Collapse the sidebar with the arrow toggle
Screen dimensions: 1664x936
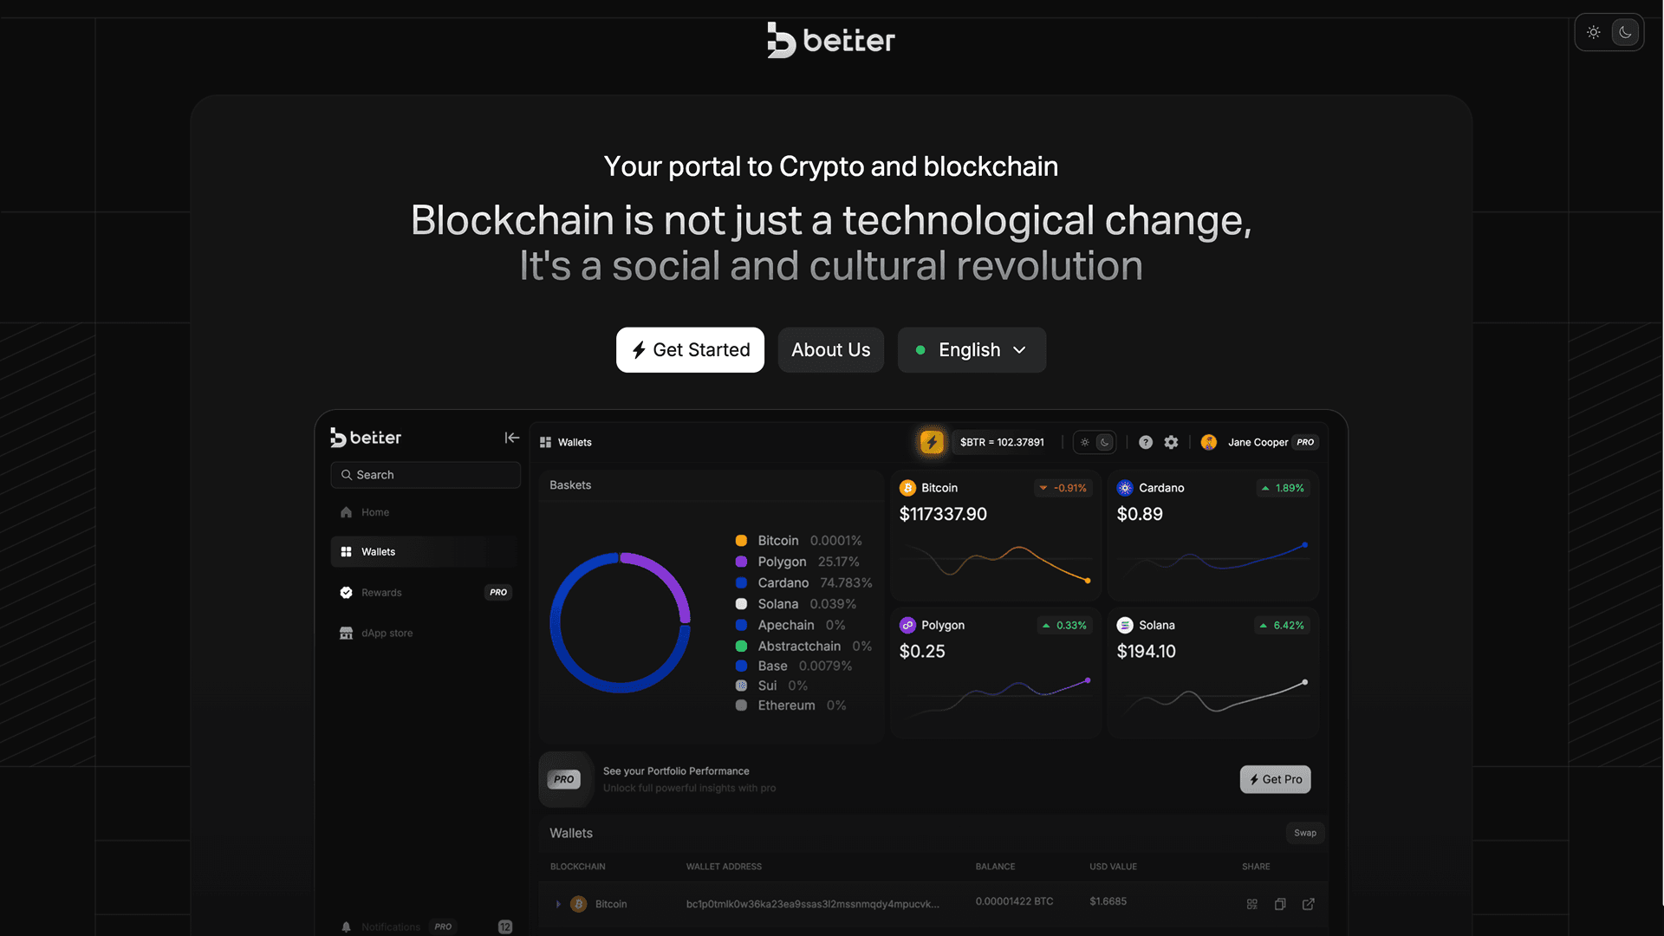tap(511, 438)
